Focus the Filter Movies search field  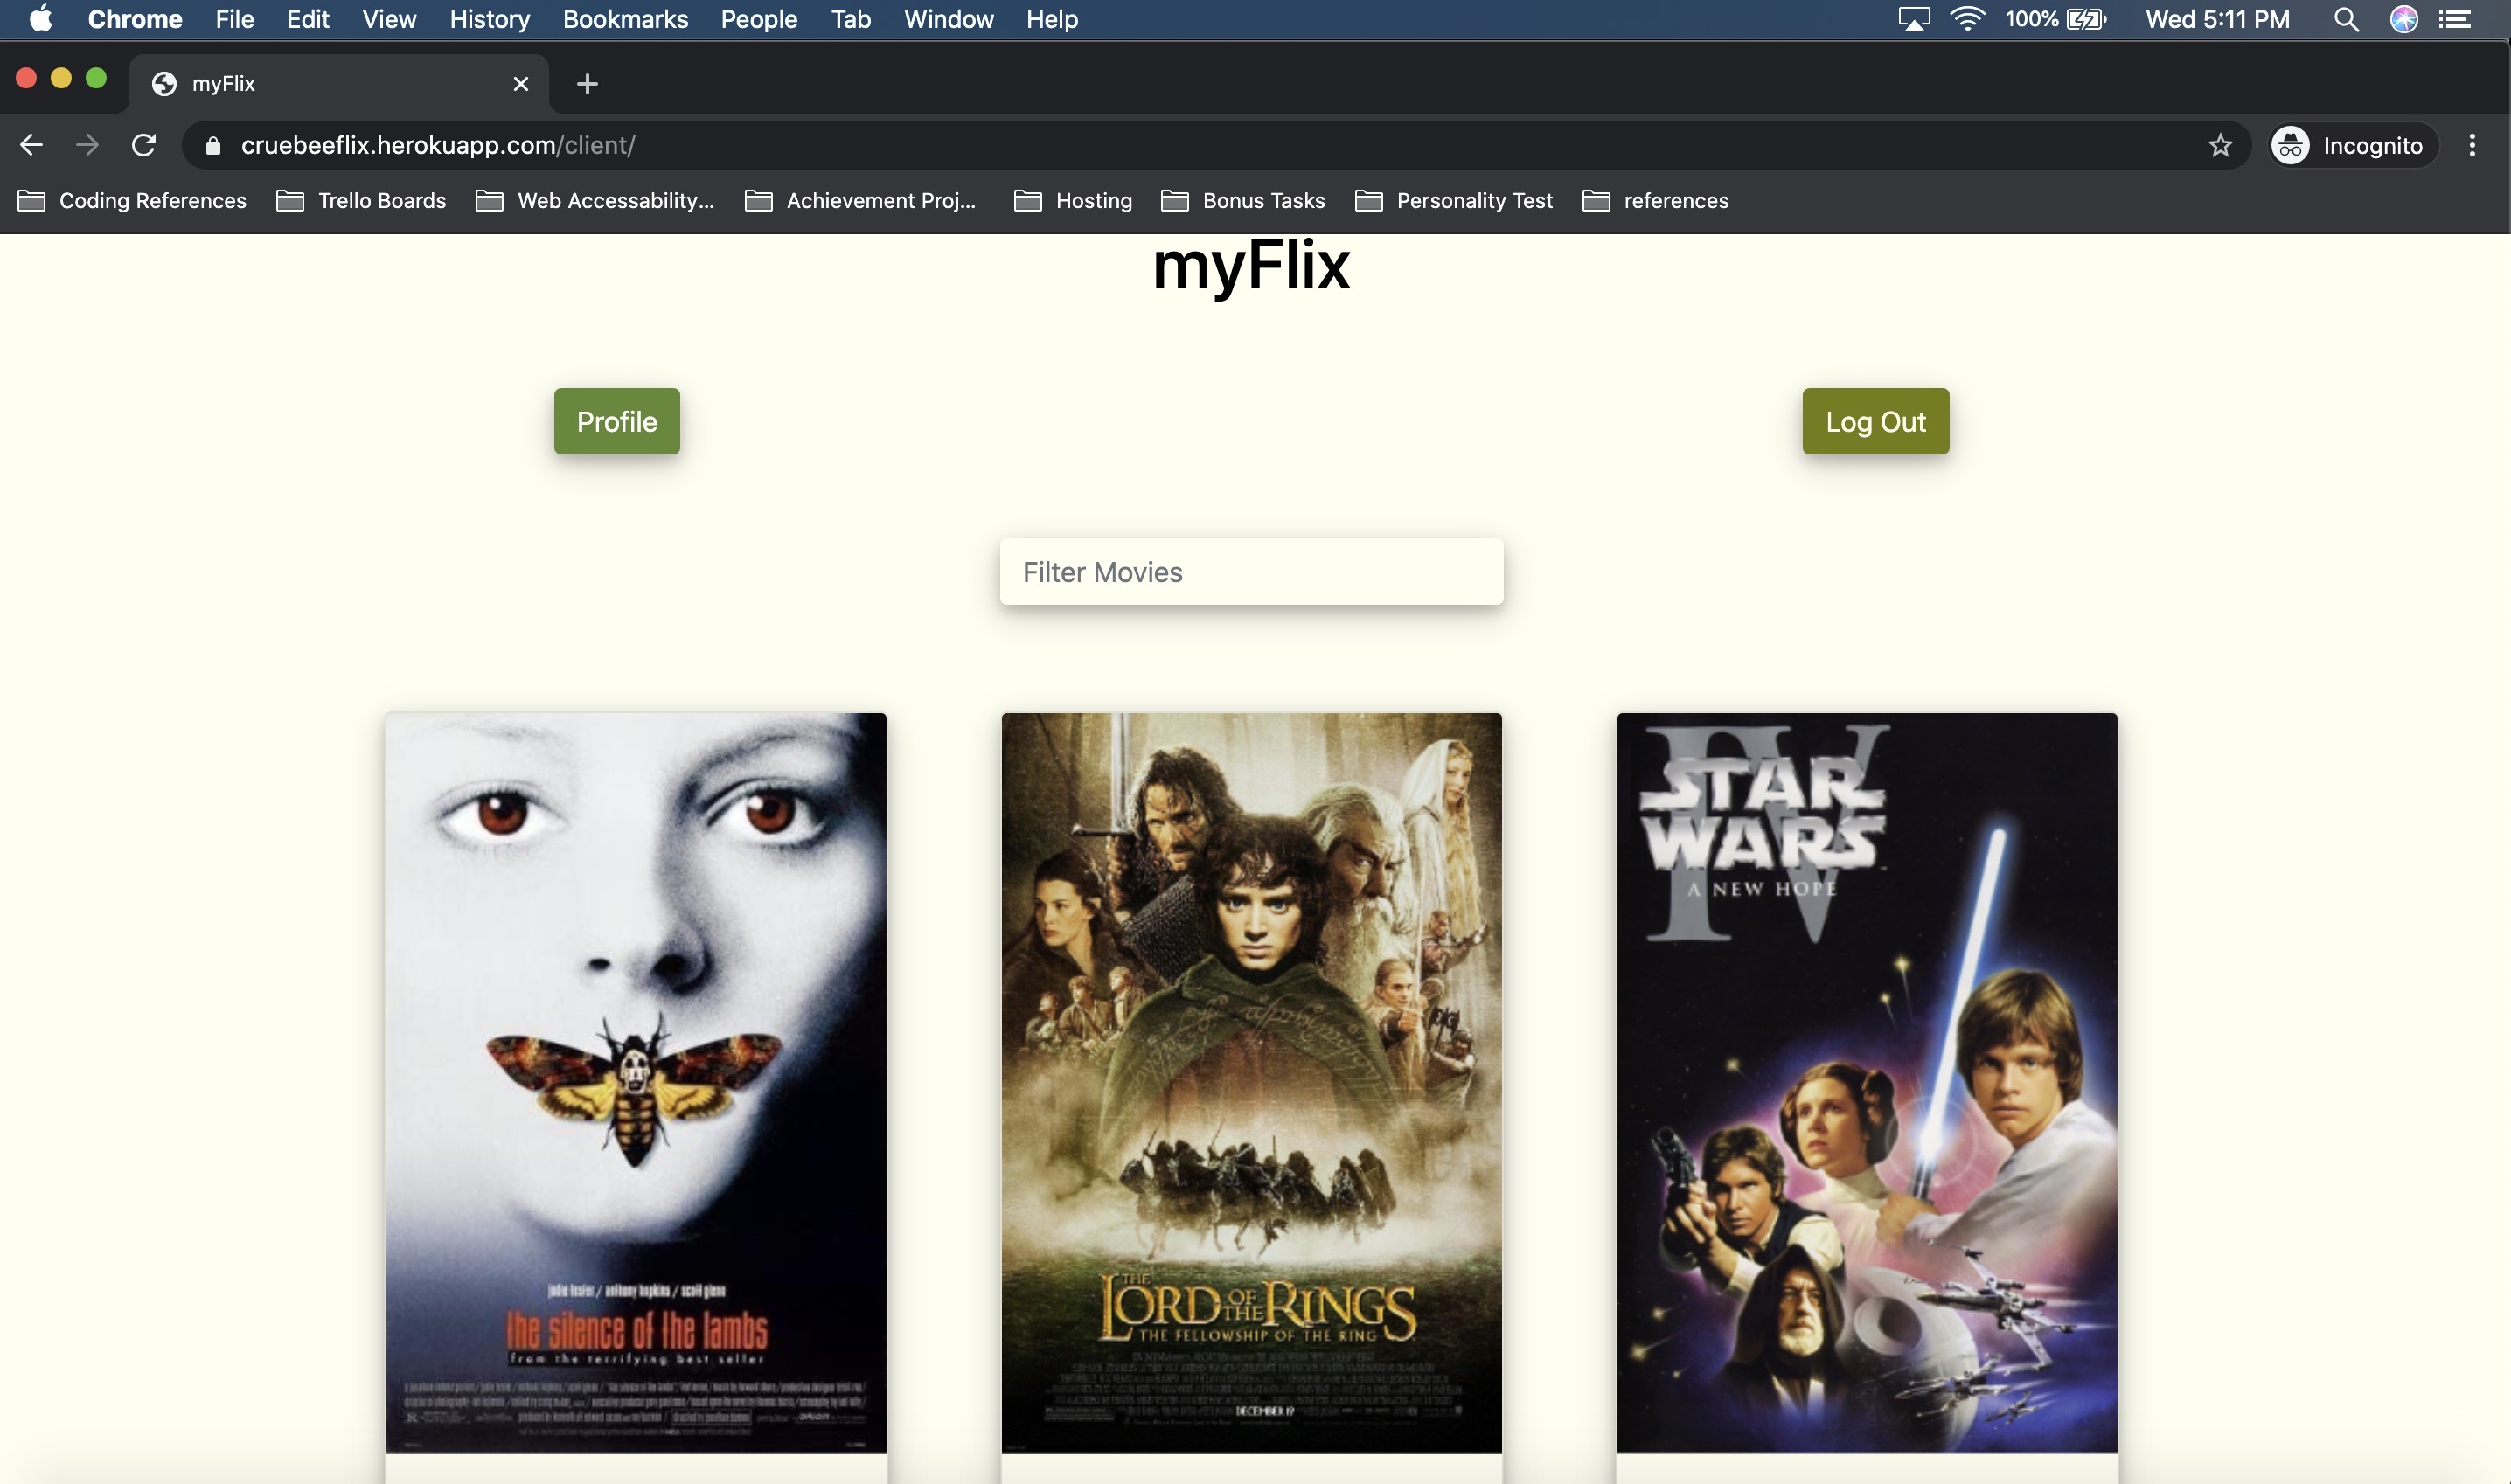click(x=1250, y=571)
